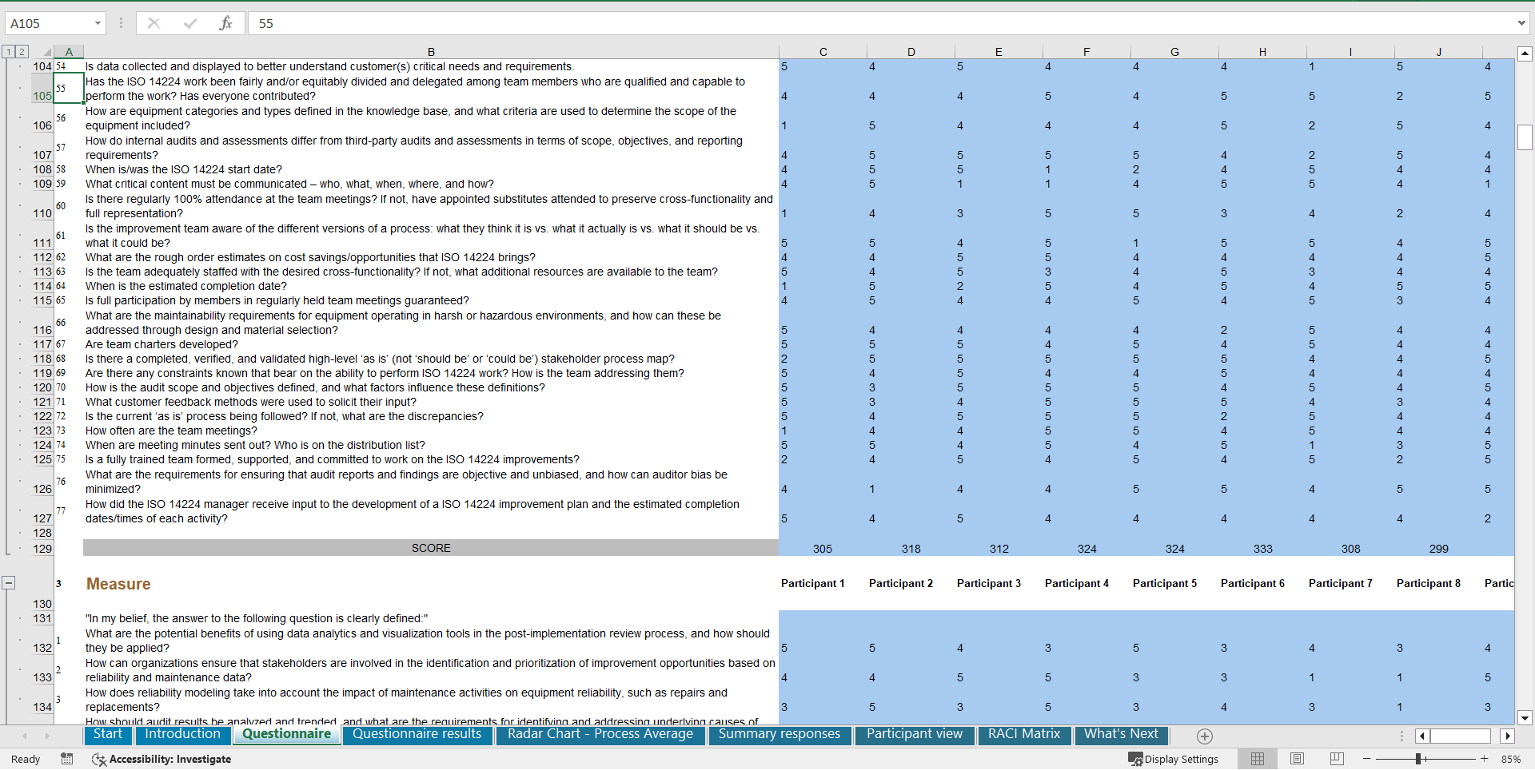Open Display Settings in status bar

tap(1174, 759)
